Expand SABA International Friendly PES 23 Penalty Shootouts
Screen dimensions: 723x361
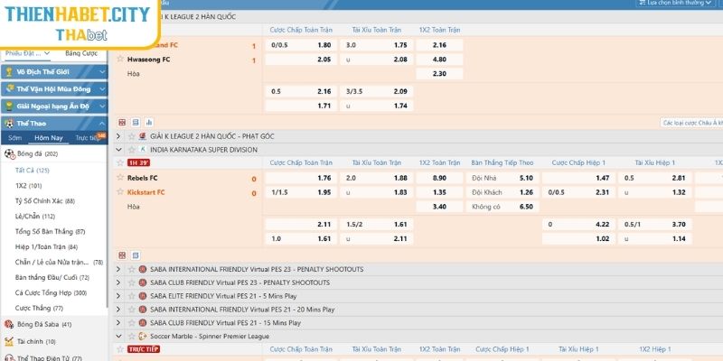point(118,269)
